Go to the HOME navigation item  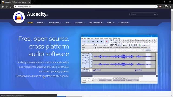[x=30, y=23]
